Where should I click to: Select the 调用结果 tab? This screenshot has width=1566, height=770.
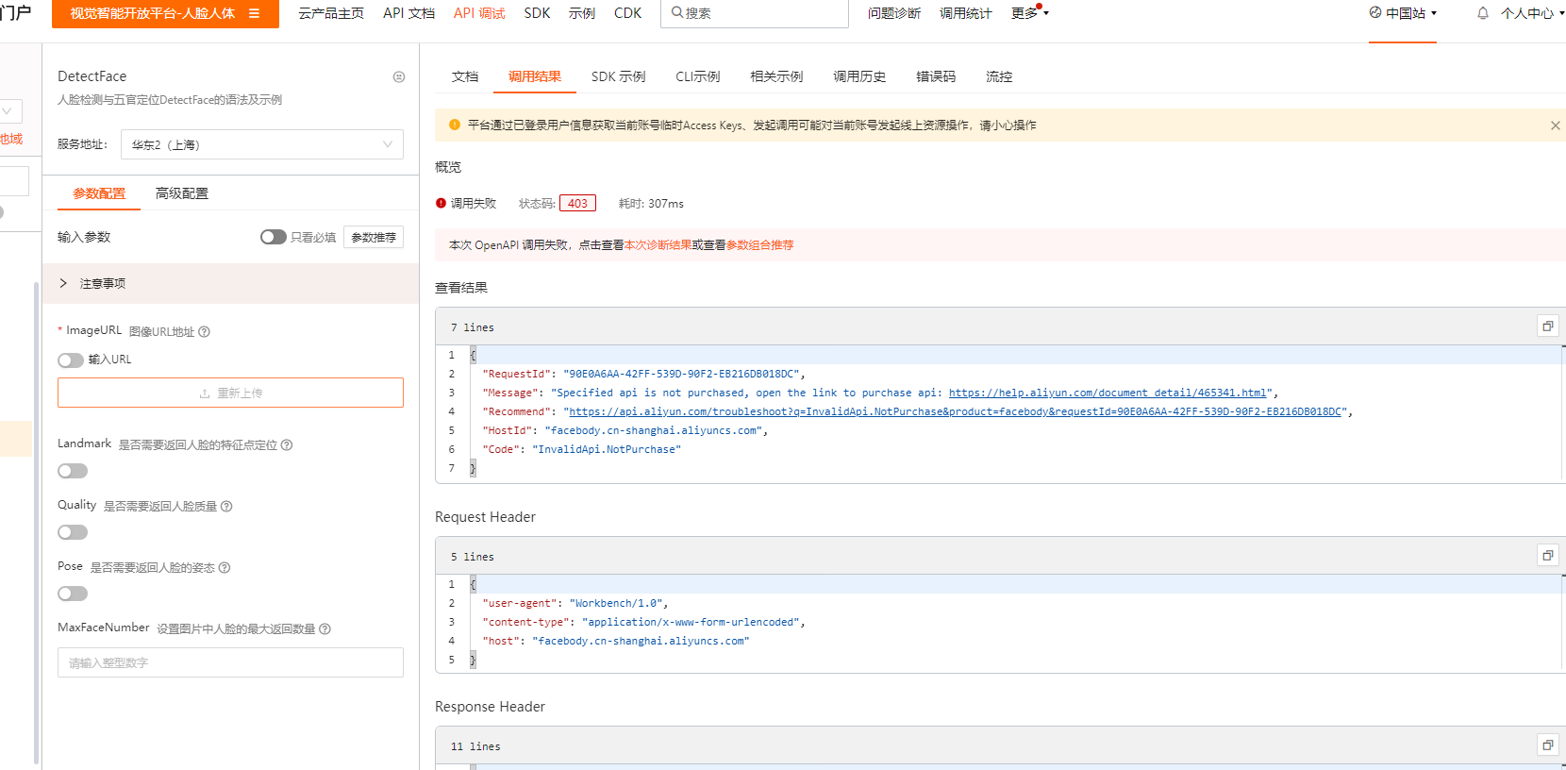pos(535,76)
